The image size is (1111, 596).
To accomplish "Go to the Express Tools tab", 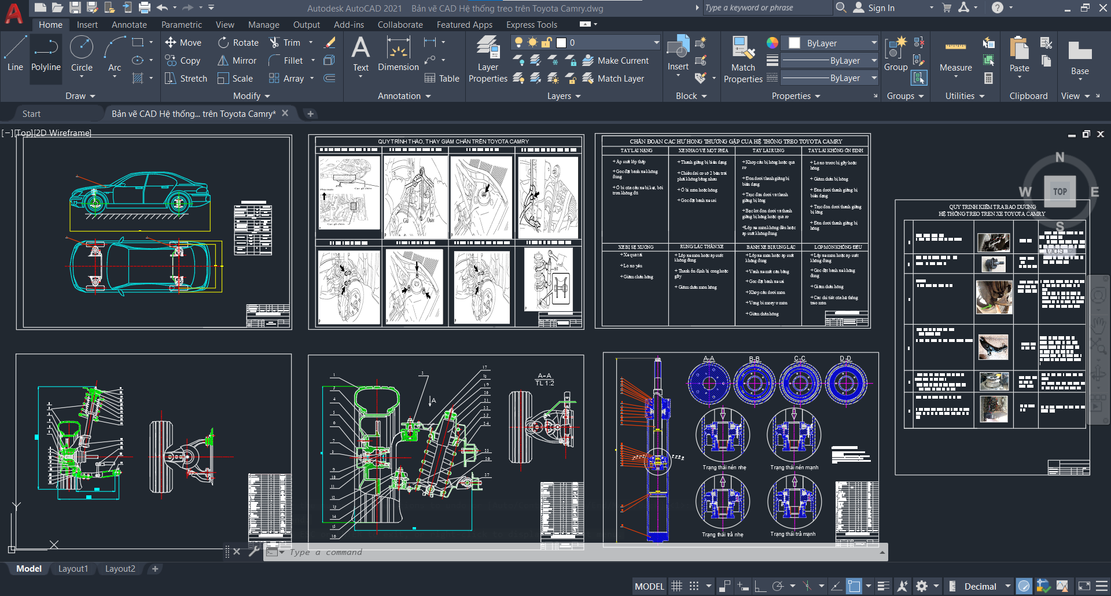I will tap(532, 25).
